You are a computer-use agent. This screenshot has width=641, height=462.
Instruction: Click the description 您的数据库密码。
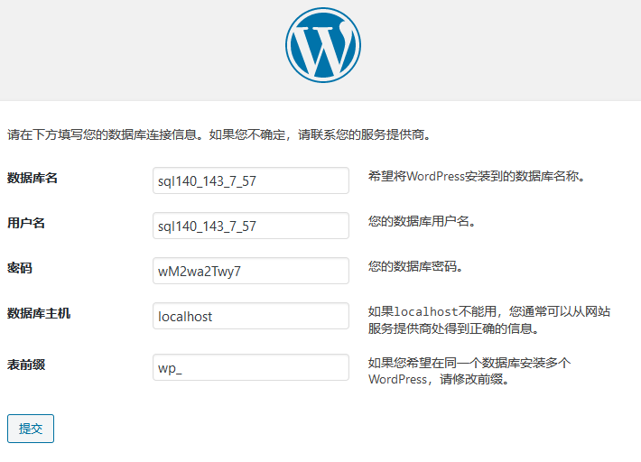[x=415, y=267]
